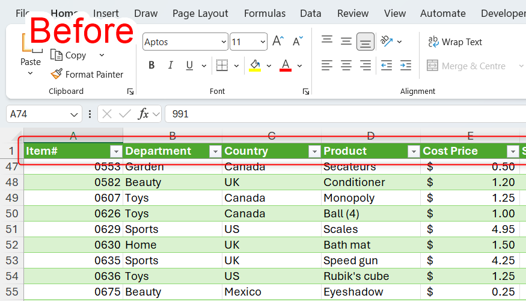Click Merge & Centre
Image resolution: width=526 pixels, height=301 pixels.
[x=466, y=66]
